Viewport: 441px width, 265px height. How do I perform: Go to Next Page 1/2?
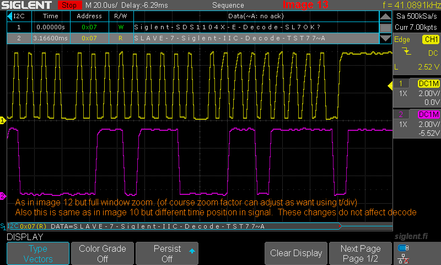[361, 253]
